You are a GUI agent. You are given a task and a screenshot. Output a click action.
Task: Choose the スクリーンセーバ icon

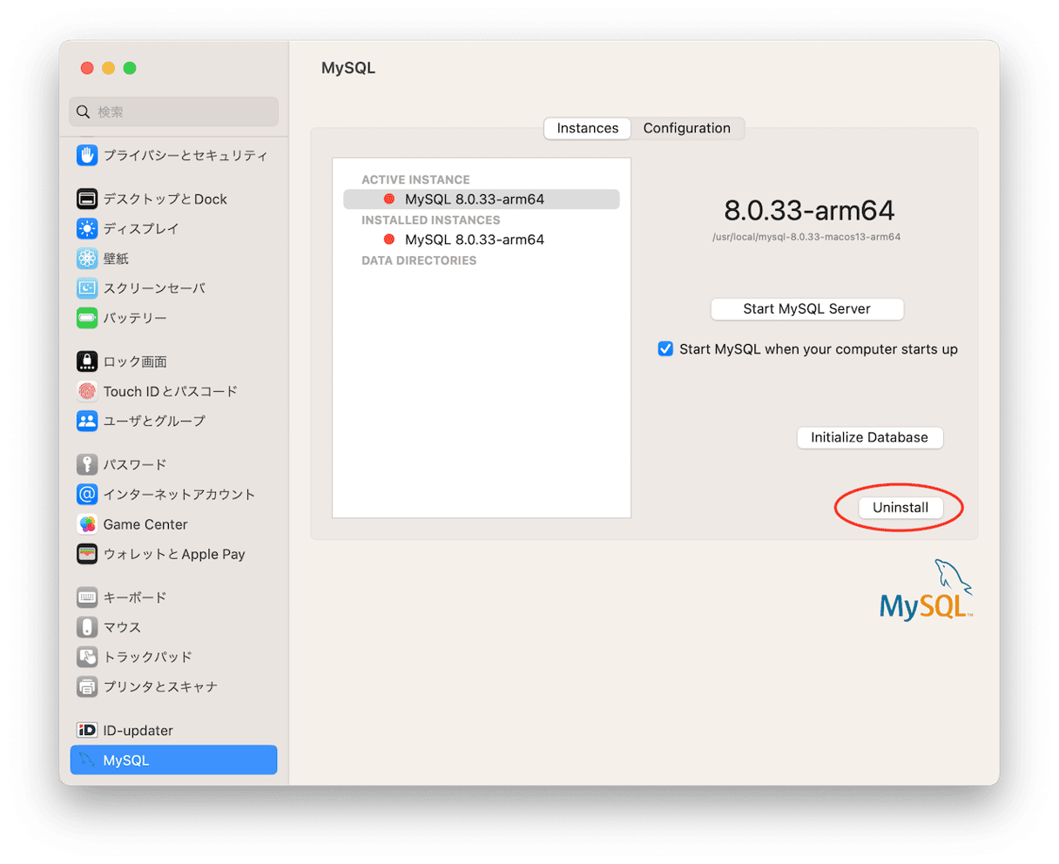click(x=87, y=288)
